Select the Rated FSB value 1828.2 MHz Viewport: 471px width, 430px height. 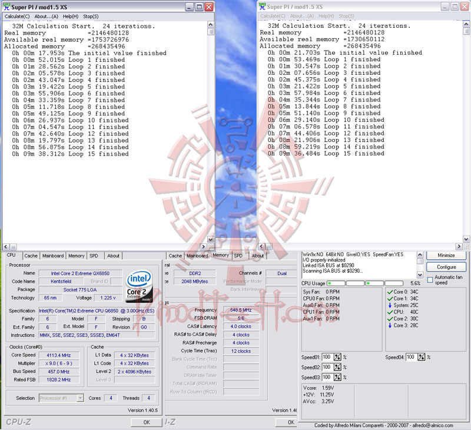tap(59, 380)
